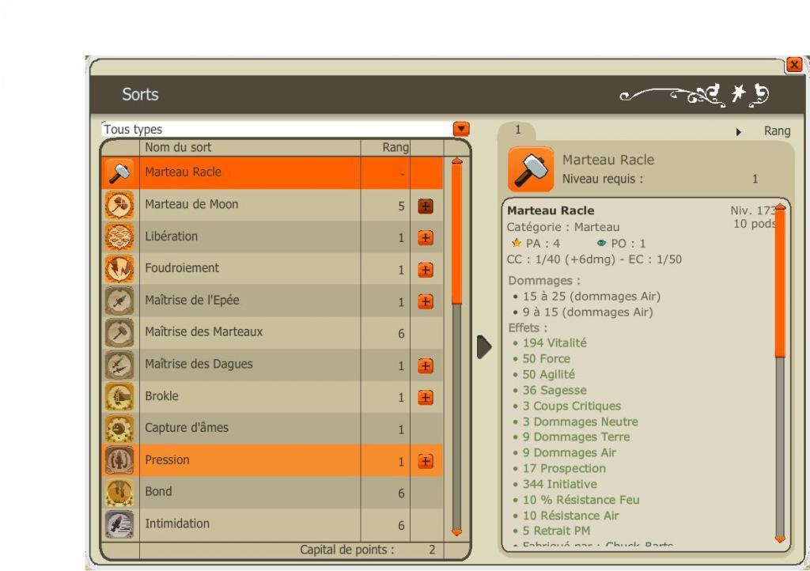Click the large Marteau Racle hammer icon

tap(531, 169)
